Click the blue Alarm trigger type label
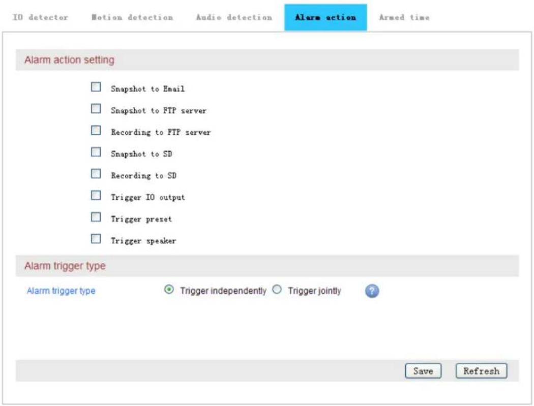The image size is (534, 406). [x=61, y=291]
